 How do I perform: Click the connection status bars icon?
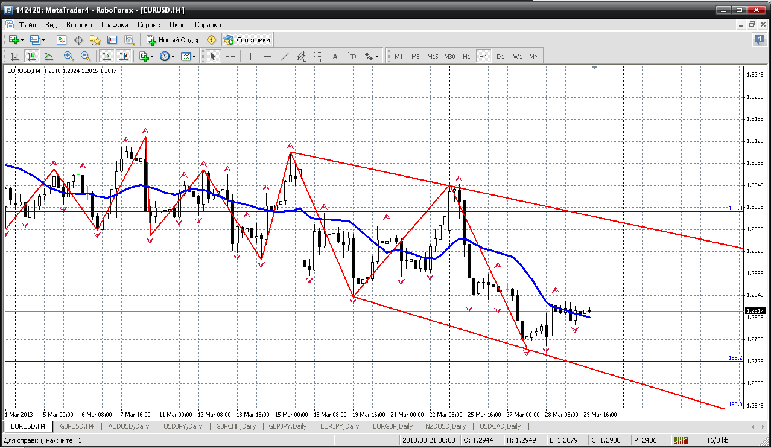click(681, 442)
